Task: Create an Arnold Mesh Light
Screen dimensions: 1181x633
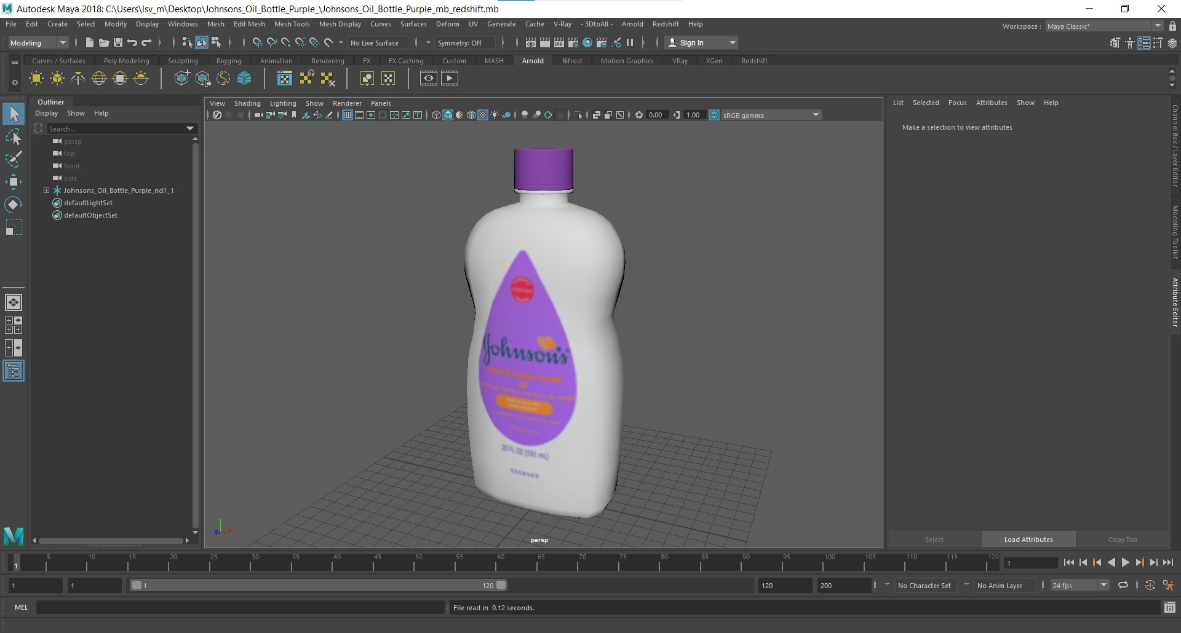Action: 57,78
